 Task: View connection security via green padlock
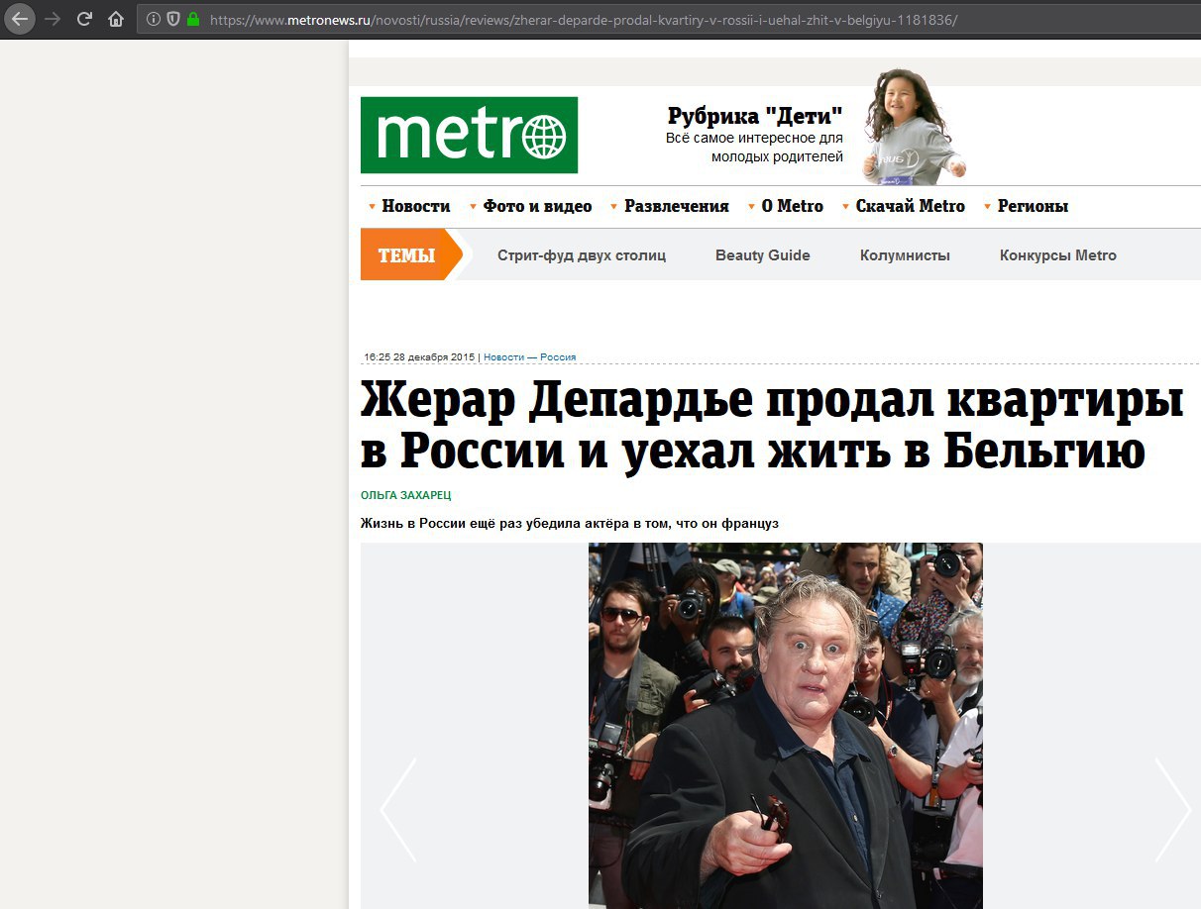192,19
